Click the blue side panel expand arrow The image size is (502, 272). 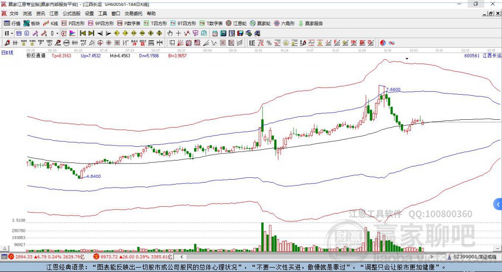(x=498, y=204)
